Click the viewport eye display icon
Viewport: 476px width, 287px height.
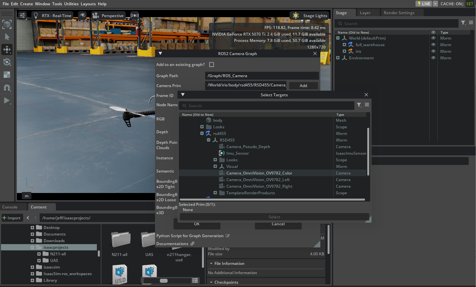pyautogui.click(x=82, y=16)
